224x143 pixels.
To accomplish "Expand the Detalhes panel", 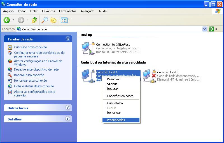I will 67,119.
